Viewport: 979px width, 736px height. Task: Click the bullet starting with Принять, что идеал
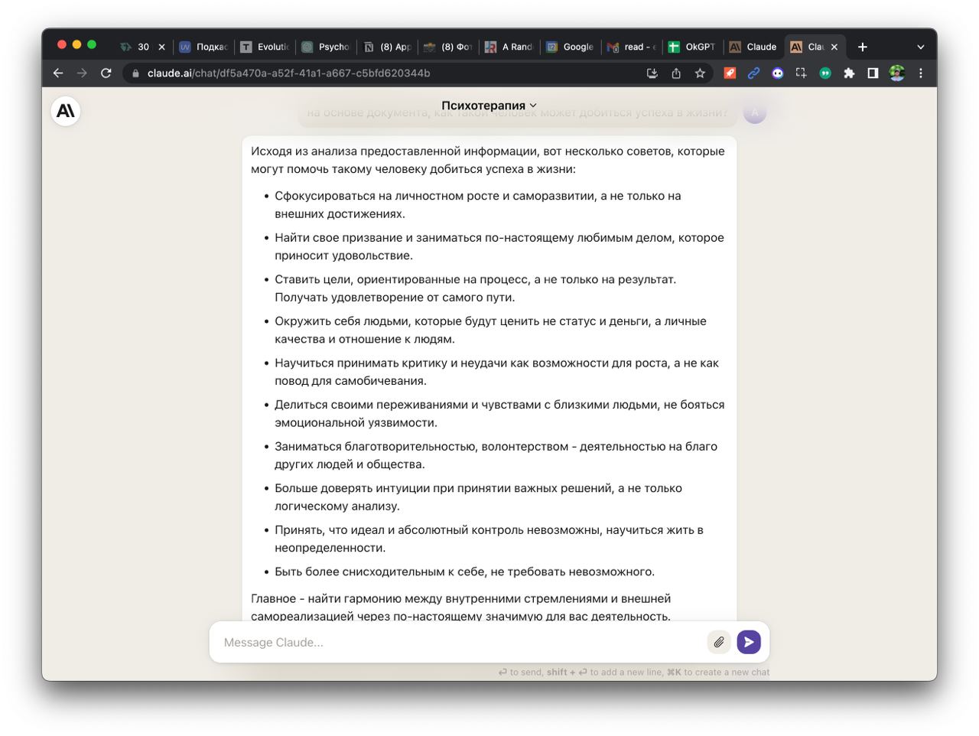(x=489, y=539)
